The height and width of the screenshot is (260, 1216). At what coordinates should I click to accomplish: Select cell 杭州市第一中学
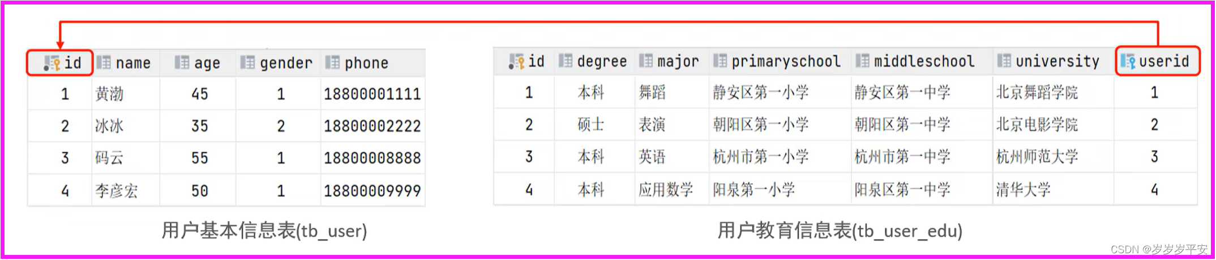[902, 157]
